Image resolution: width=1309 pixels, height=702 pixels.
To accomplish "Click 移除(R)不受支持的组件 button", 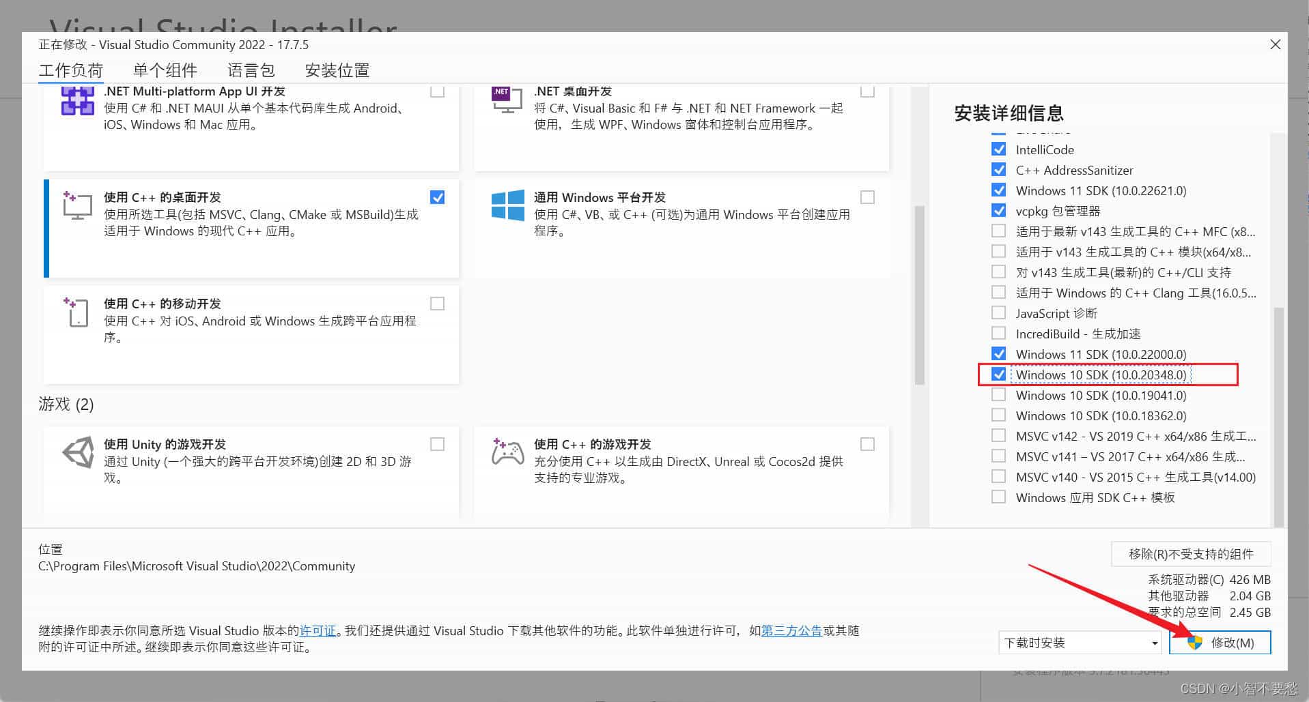I will tap(1191, 554).
